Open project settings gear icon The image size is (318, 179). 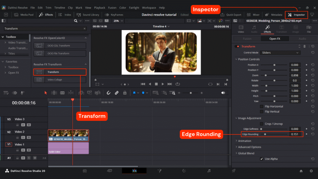311,171
